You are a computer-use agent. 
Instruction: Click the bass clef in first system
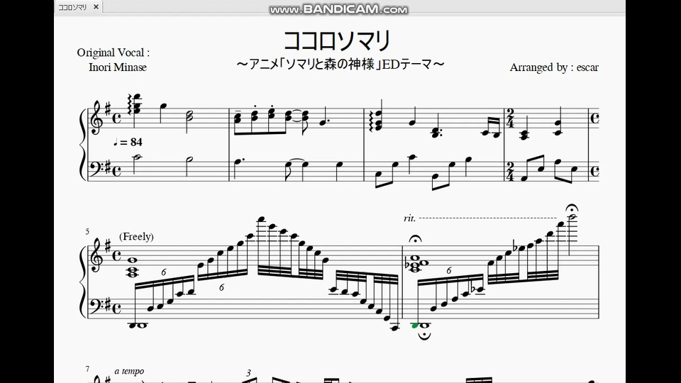tap(96, 167)
